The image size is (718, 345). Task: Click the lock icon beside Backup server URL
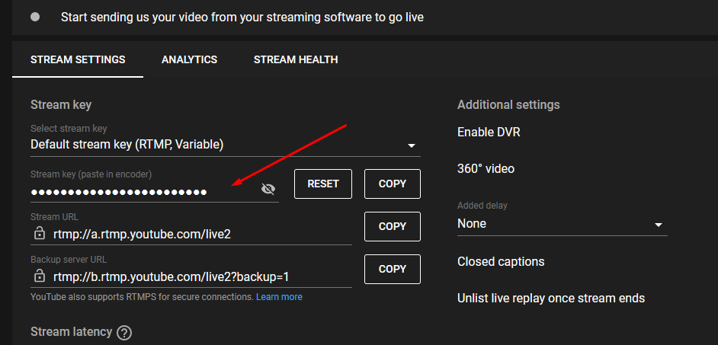[x=40, y=276]
